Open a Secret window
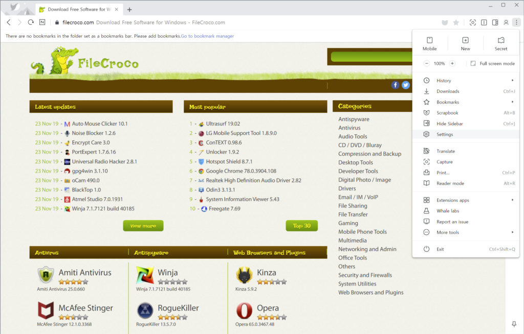Image resolution: width=524 pixels, height=334 pixels. [x=500, y=44]
